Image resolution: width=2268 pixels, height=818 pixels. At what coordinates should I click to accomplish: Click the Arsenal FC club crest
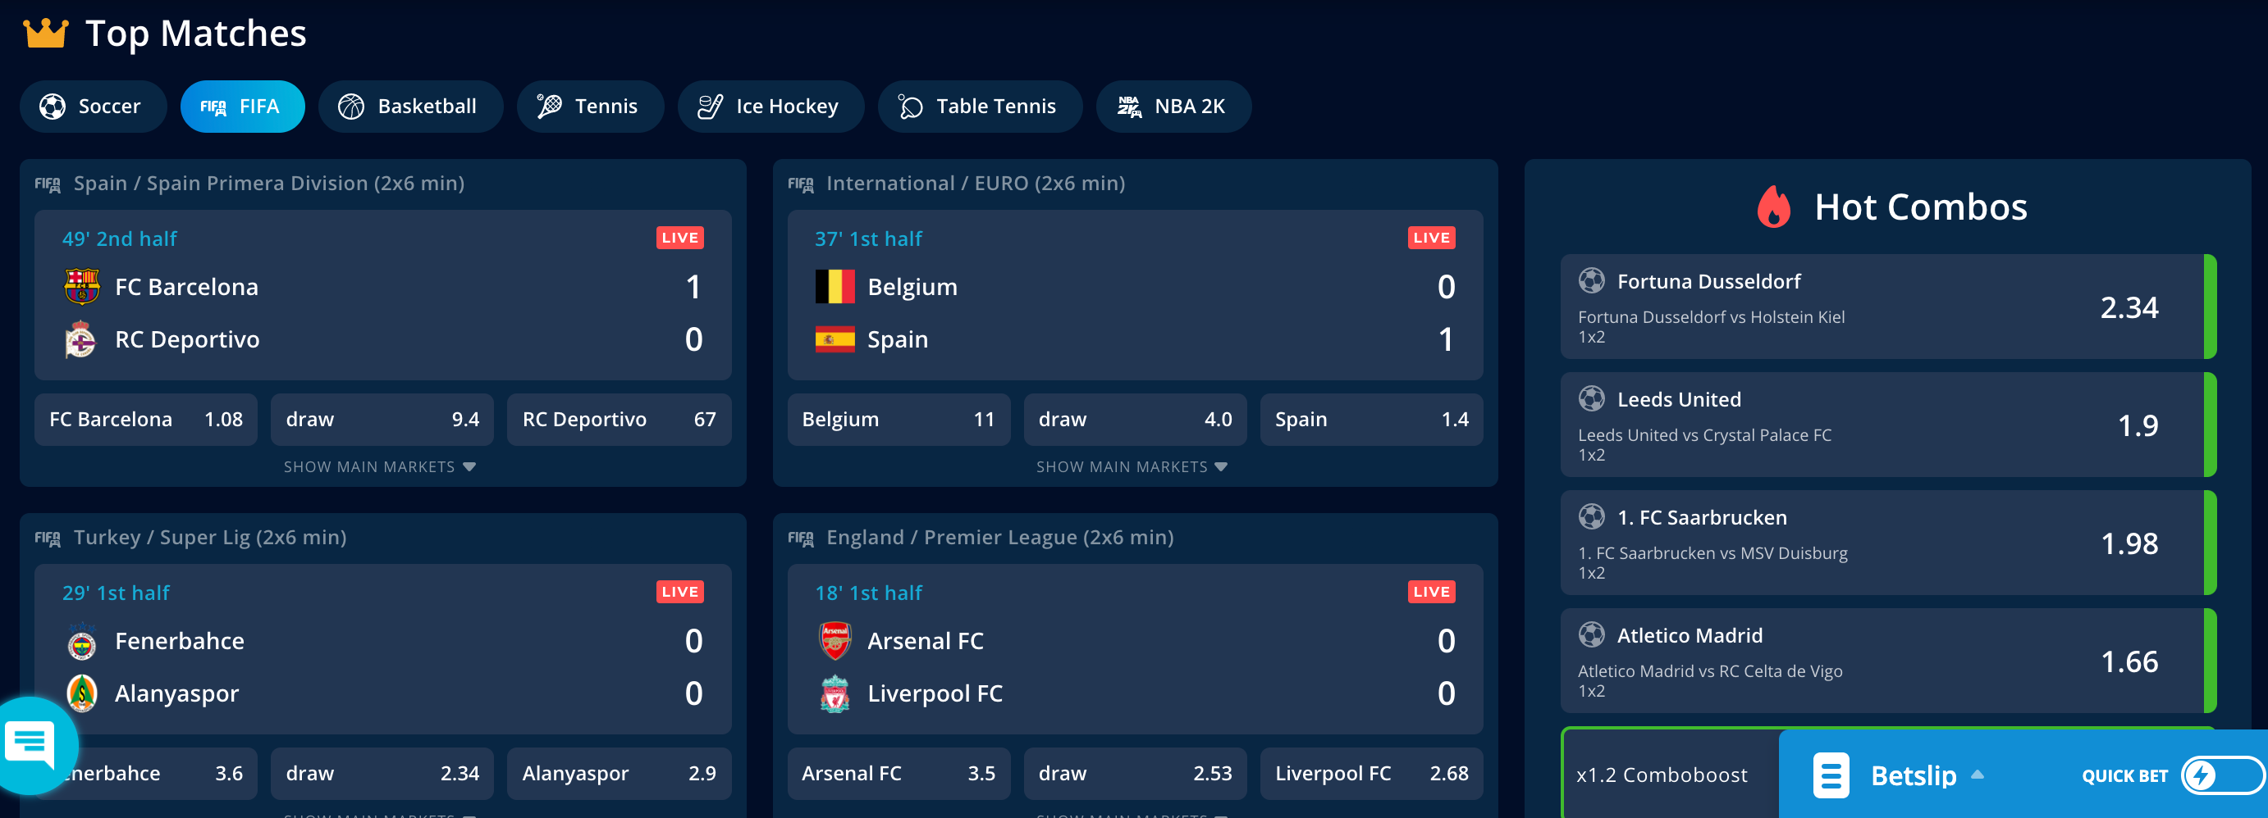pos(834,640)
